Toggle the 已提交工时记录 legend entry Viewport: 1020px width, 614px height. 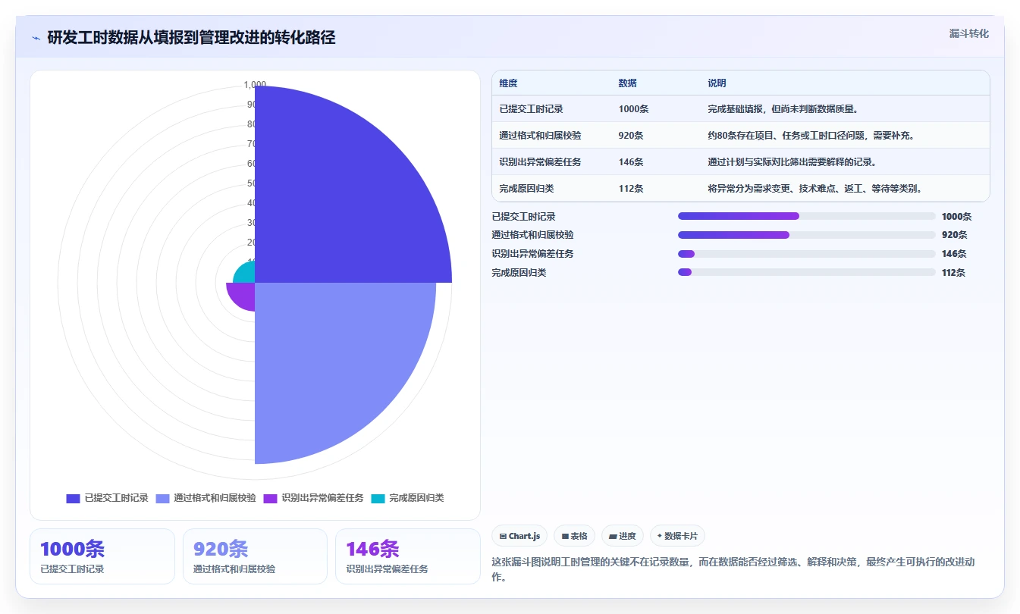pos(107,498)
